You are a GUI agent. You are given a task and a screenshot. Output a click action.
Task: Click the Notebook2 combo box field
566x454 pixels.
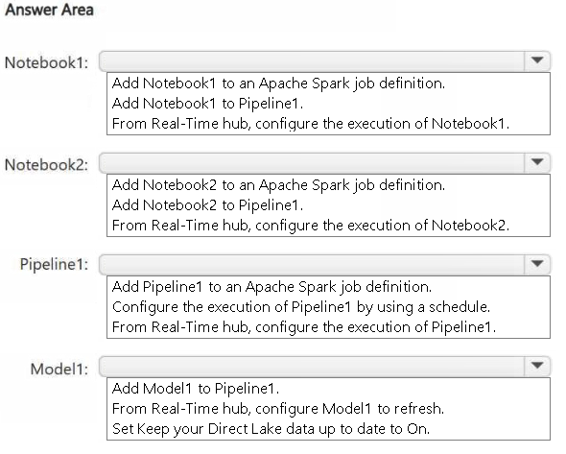(x=325, y=163)
